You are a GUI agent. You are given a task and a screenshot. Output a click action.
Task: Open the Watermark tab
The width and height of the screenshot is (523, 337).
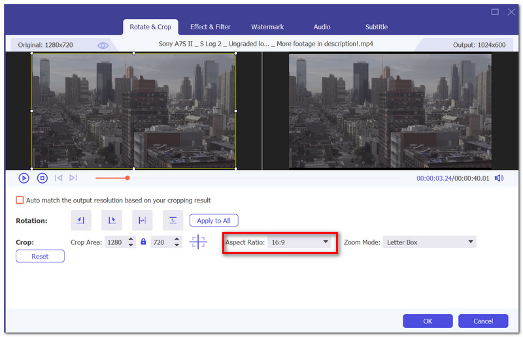click(267, 27)
